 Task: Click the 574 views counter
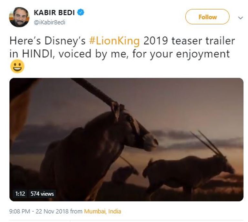coord(42,194)
